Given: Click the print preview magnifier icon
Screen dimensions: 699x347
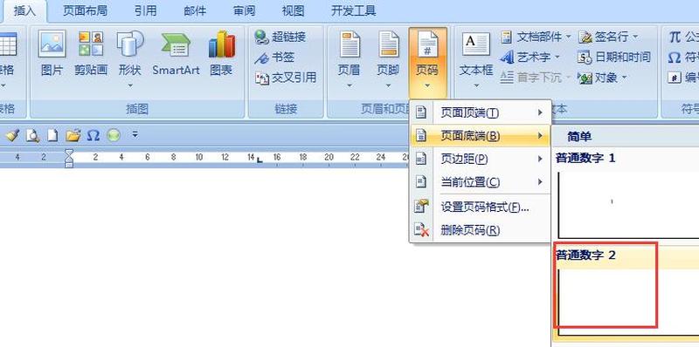Looking at the screenshot, I should [x=32, y=135].
